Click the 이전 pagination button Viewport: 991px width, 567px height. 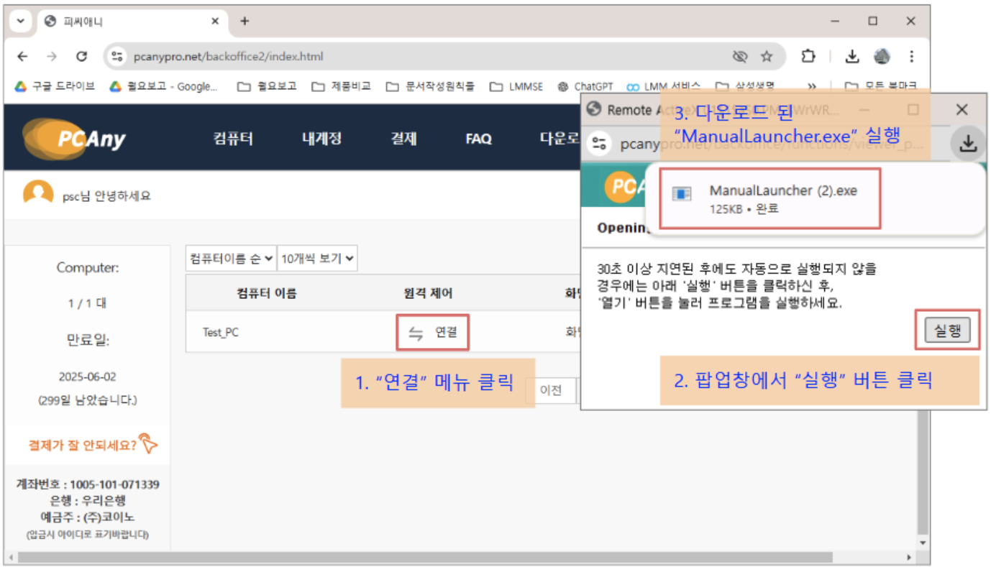point(551,390)
